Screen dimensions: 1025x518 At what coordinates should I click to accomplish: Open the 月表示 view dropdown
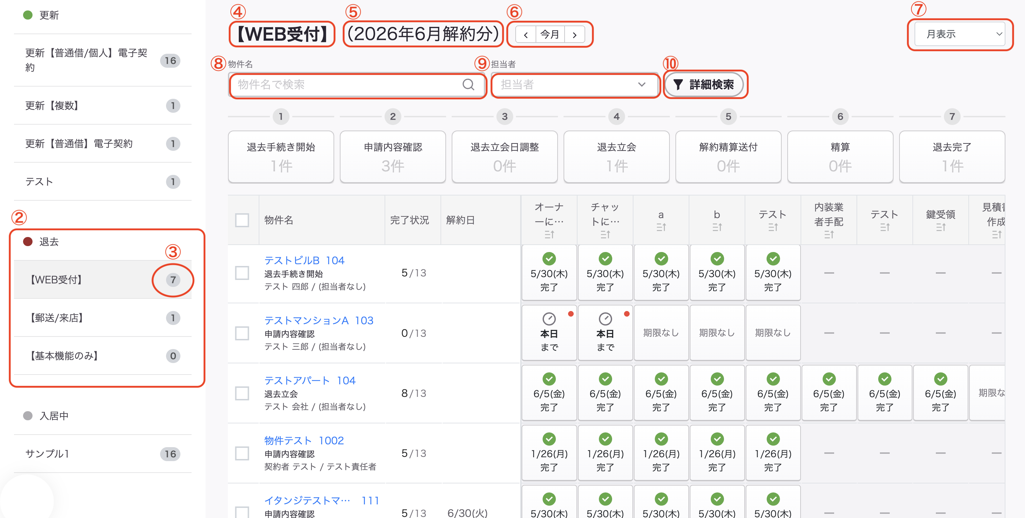[960, 34]
